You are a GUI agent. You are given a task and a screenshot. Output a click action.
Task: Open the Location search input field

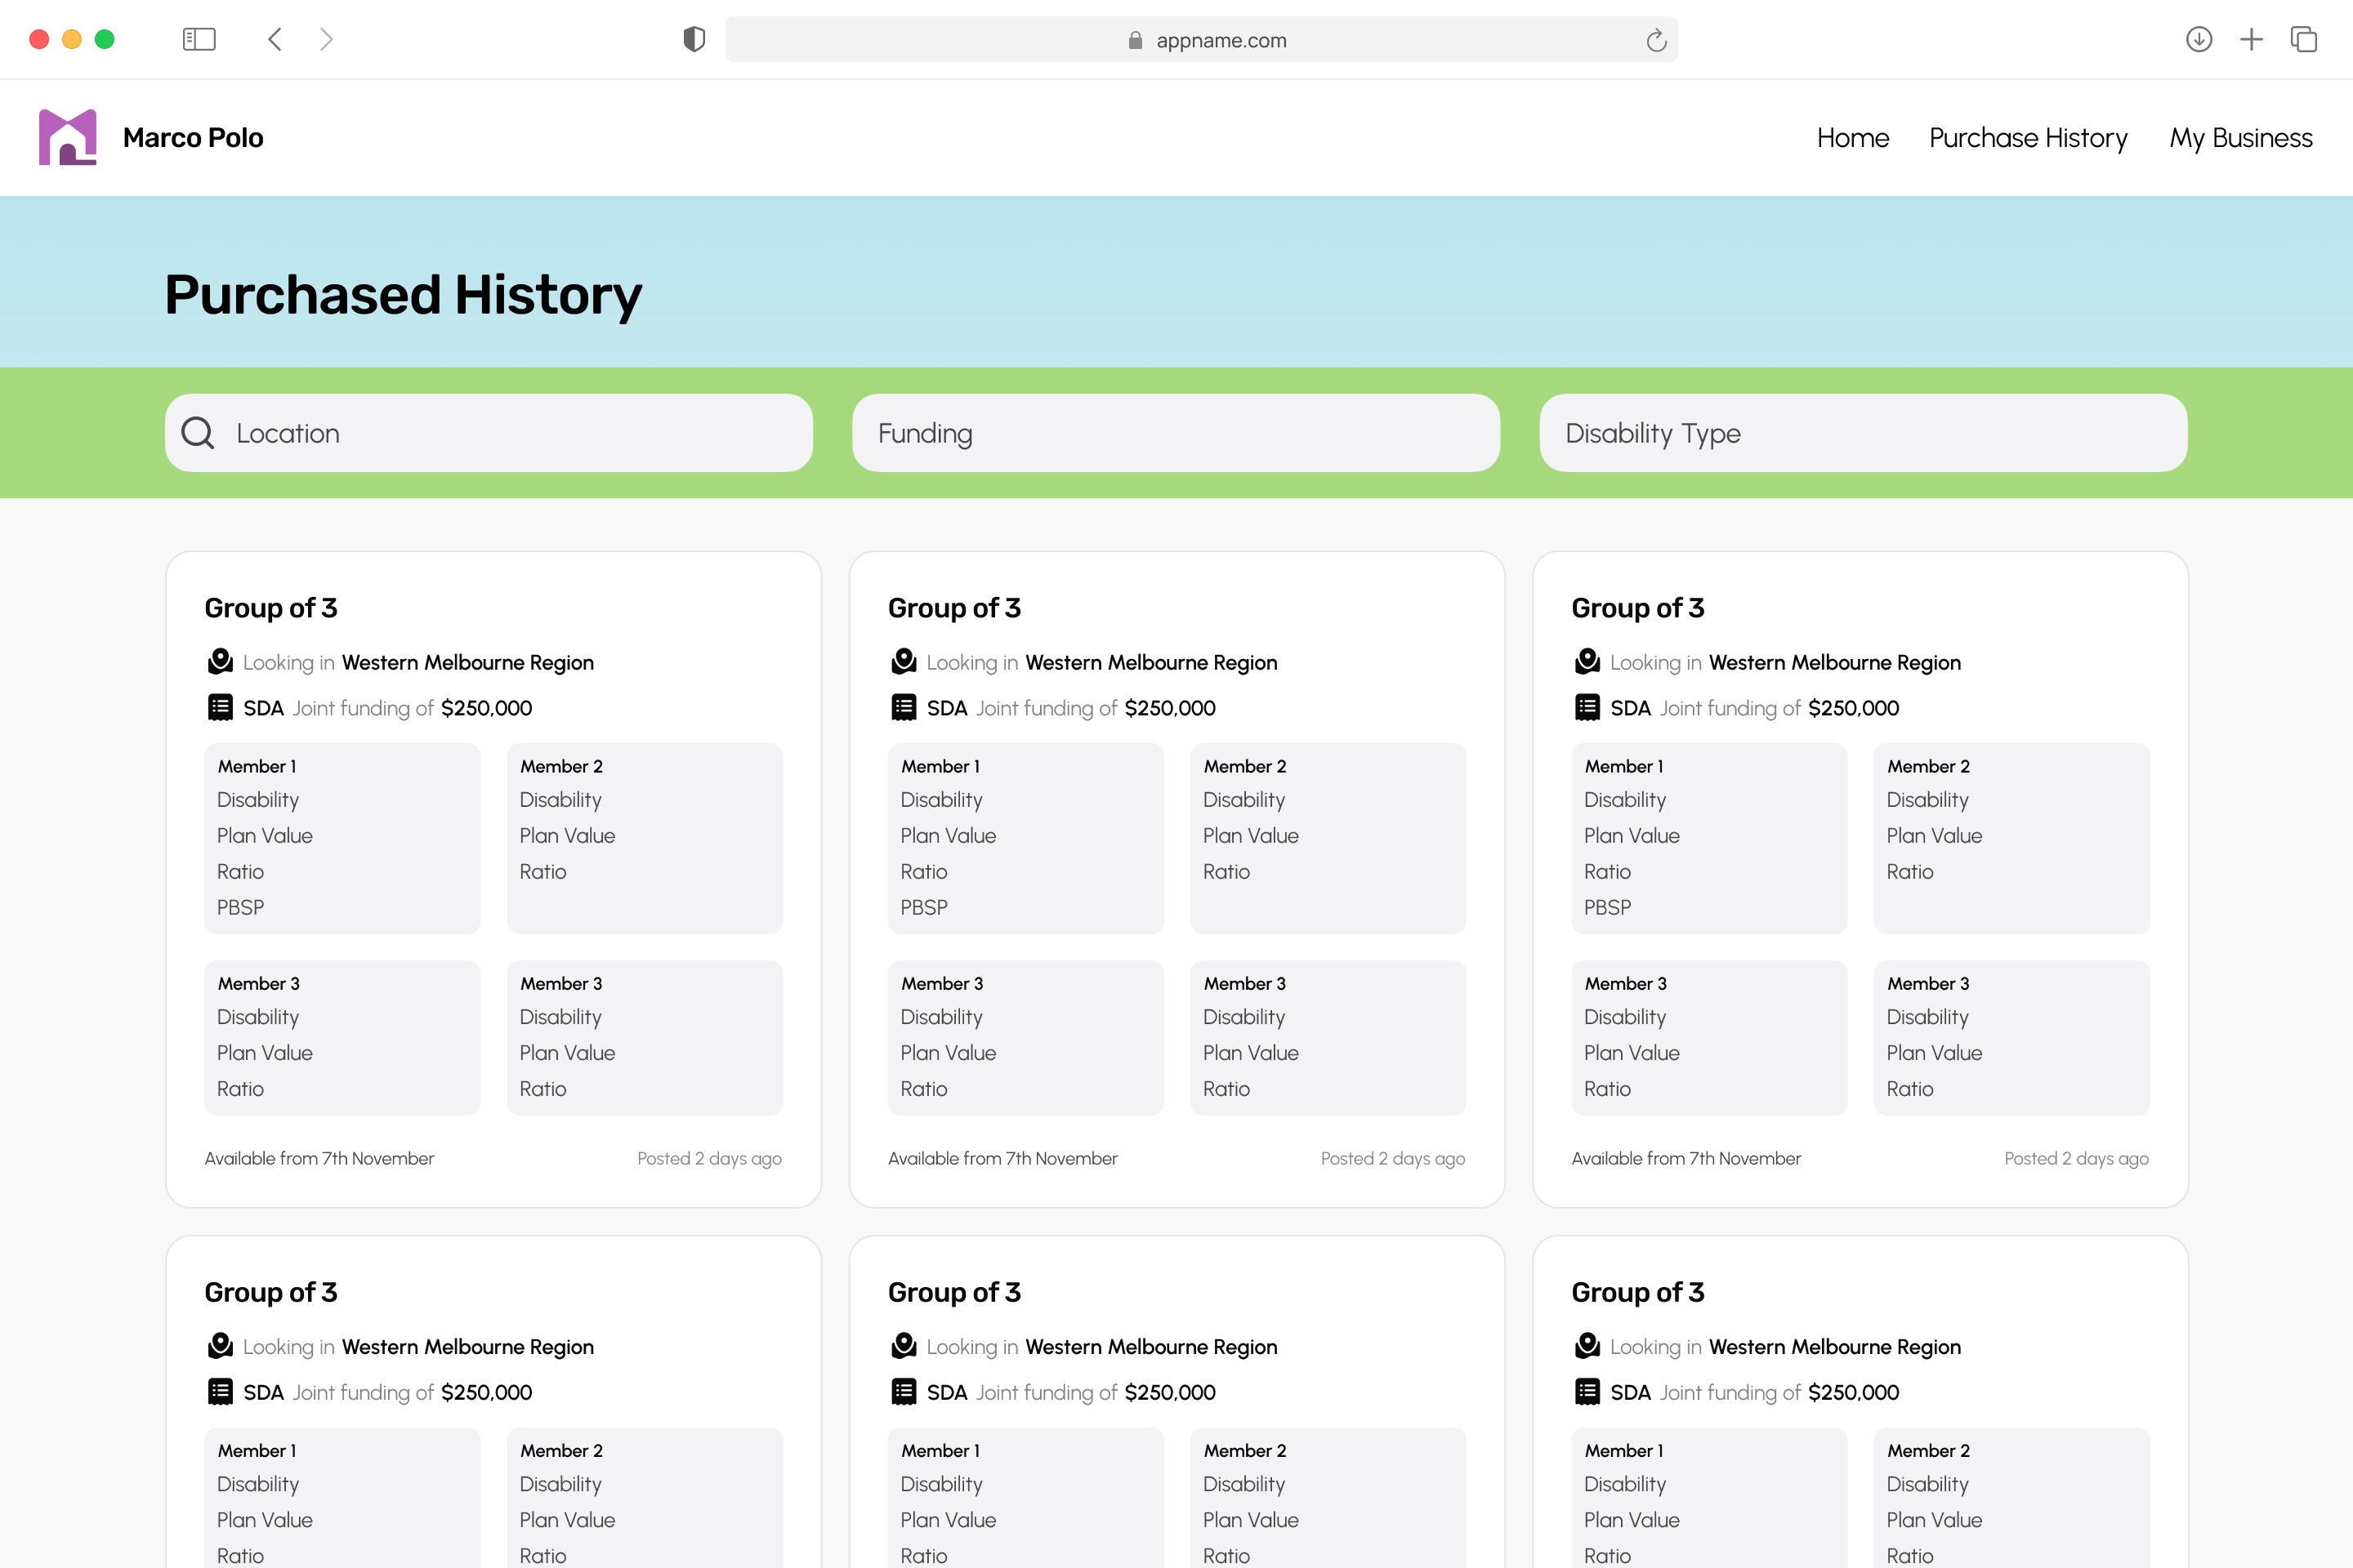[x=489, y=432]
